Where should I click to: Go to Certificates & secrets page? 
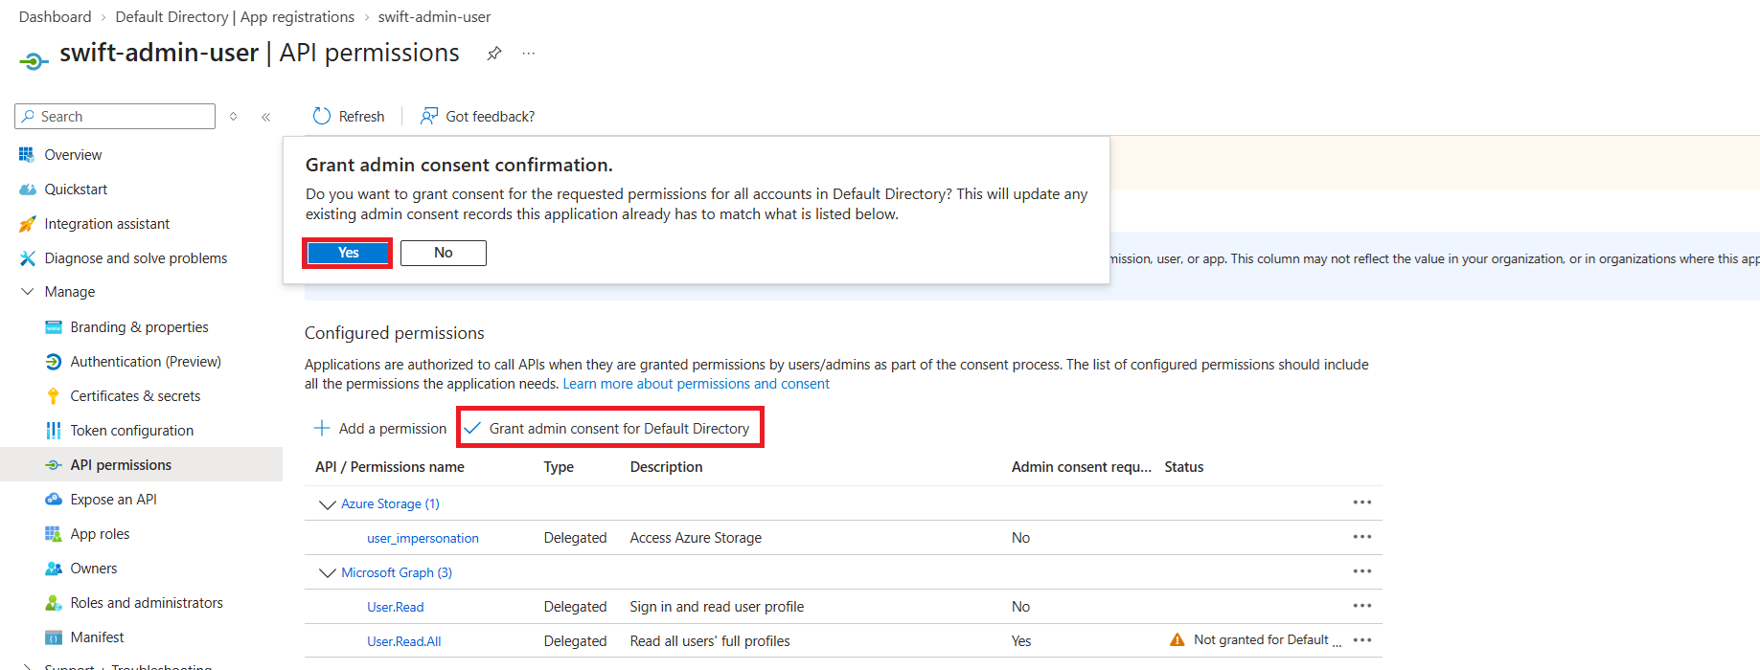135,396
